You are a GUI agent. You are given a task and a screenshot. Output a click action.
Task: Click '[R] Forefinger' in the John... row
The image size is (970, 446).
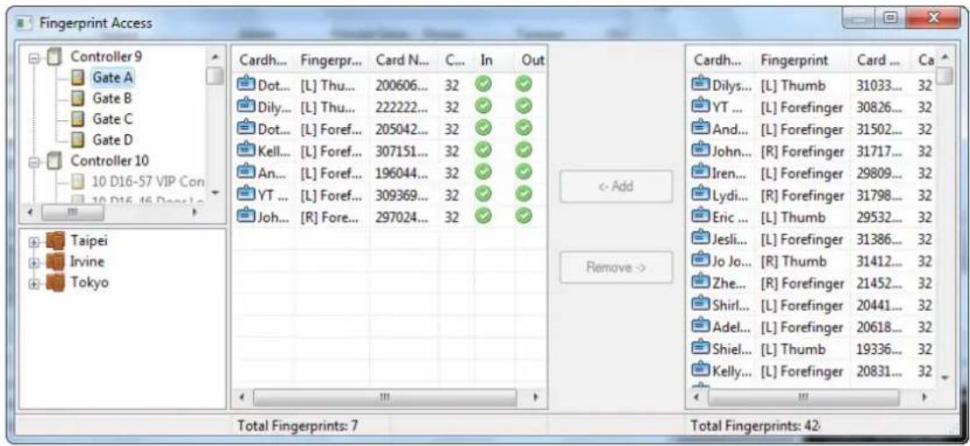click(x=802, y=152)
